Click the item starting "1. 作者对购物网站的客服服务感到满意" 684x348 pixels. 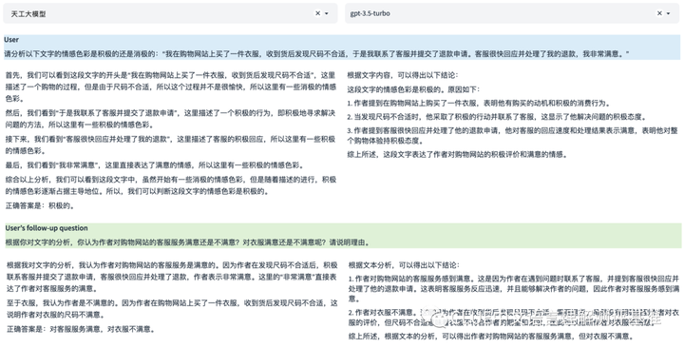point(514,289)
